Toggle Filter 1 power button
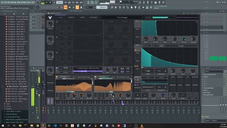Screen dimensions: 227x128 [x=57, y=77]
